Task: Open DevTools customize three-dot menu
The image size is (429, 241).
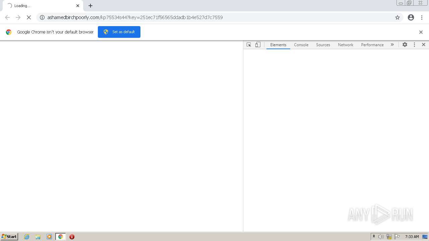Action: 414,45
